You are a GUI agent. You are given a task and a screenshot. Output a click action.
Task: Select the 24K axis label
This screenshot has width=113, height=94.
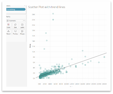tap(33, 14)
